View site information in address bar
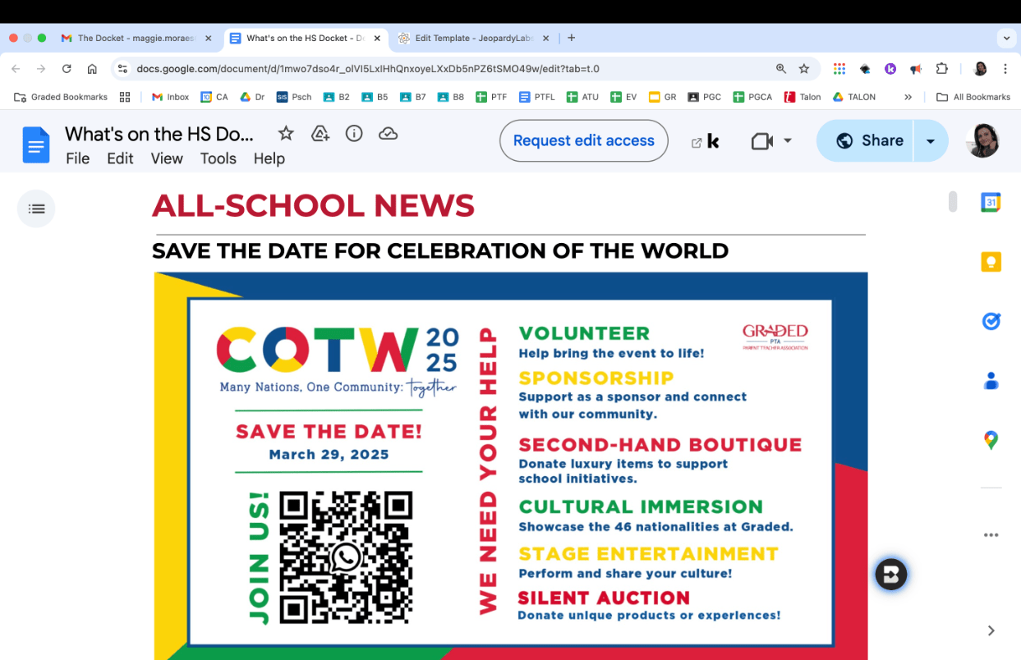This screenshot has height=660, width=1021. coord(122,69)
